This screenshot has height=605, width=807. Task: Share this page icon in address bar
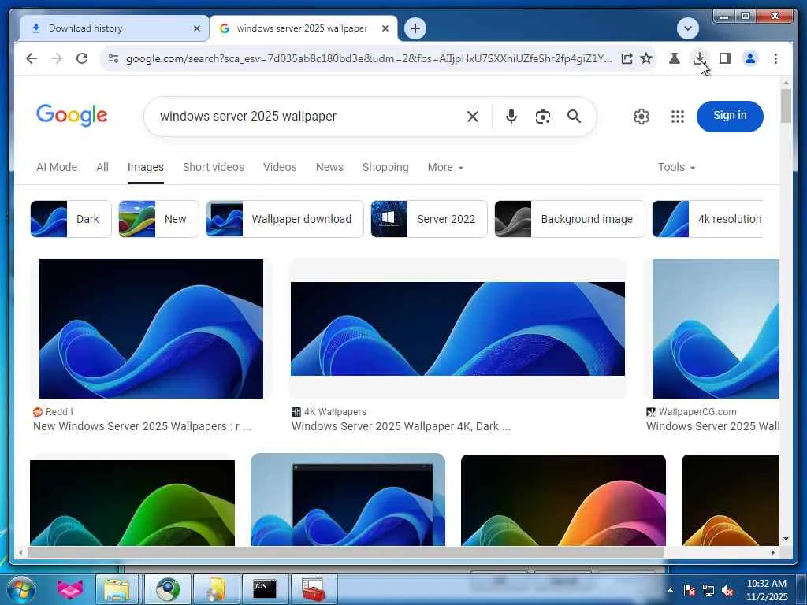coord(627,58)
